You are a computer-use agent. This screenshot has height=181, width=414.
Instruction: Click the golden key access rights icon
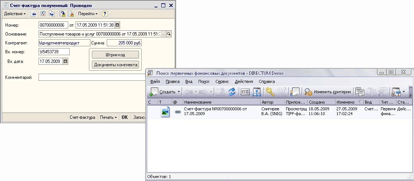[x=270, y=92]
